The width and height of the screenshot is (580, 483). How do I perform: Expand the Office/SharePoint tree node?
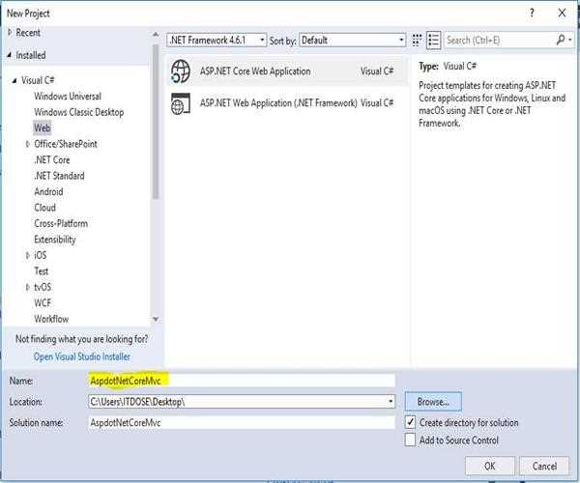tap(28, 144)
